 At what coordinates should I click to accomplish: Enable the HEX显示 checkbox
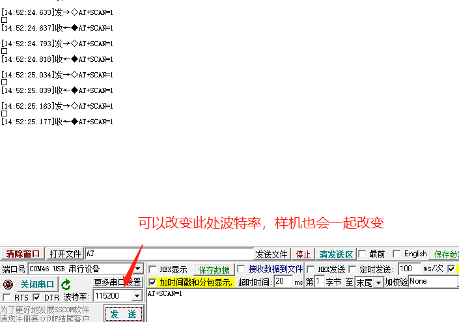click(152, 269)
